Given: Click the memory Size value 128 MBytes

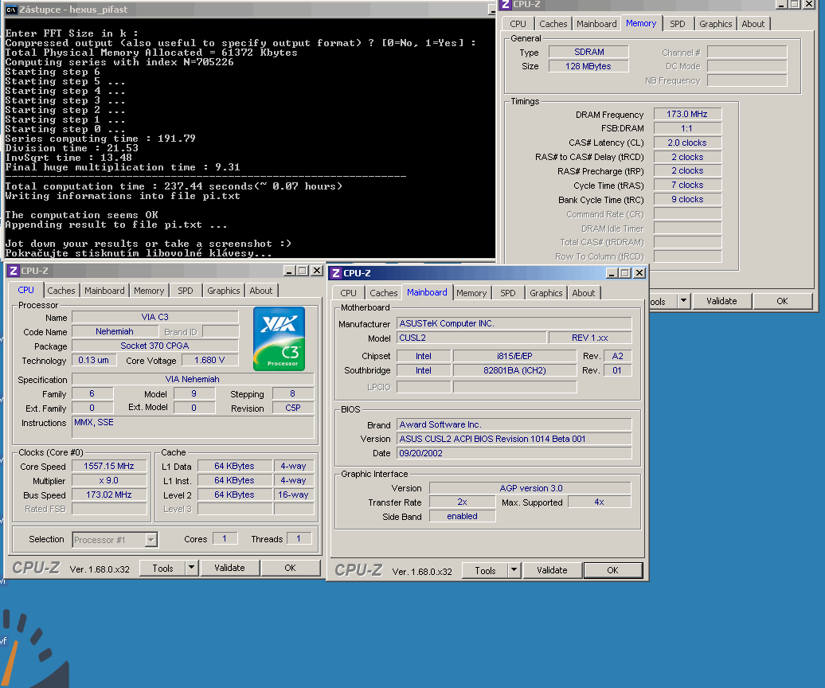Looking at the screenshot, I should coord(588,66).
